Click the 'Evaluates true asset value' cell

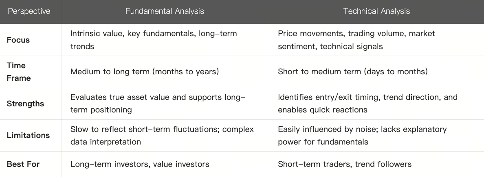click(157, 104)
